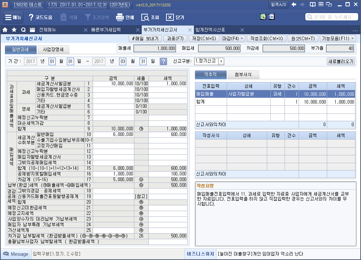Open the grid layout icon in title bar
The width and height of the screenshot is (361, 260).
pyautogui.click(x=321, y=4)
